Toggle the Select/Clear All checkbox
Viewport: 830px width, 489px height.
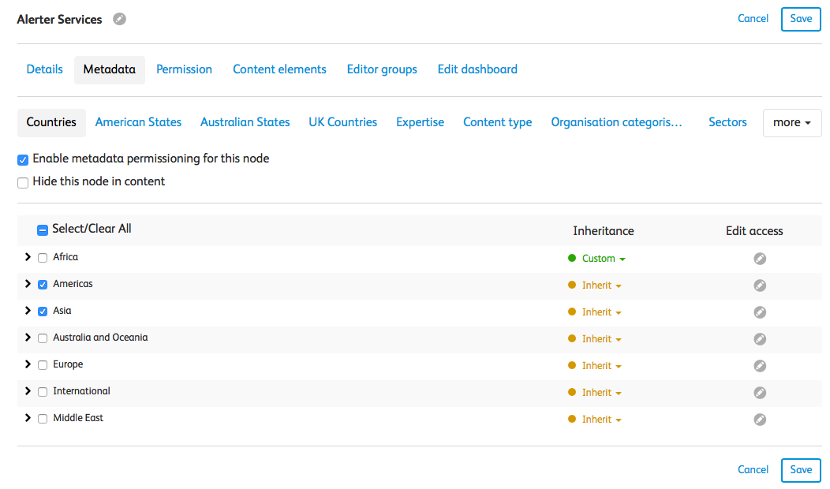pyautogui.click(x=43, y=230)
